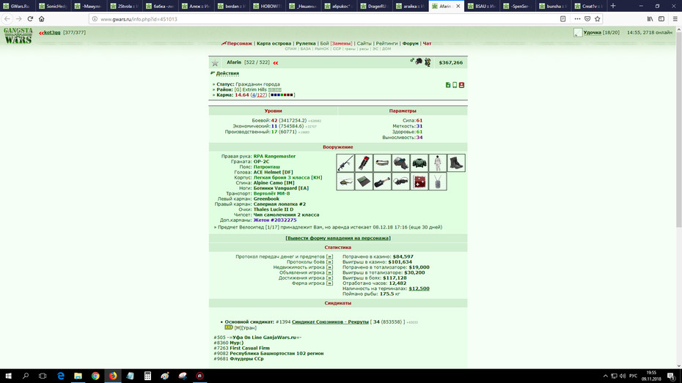Open Firefox page actions (three dots) menu
The width and height of the screenshot is (682, 383).
577,18
